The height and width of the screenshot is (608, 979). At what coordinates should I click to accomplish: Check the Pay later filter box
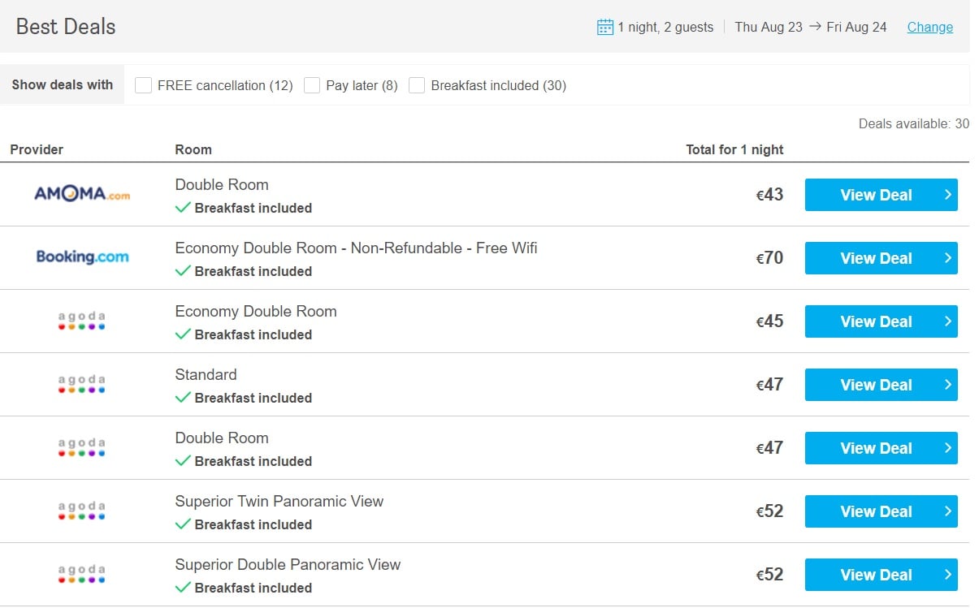coord(312,85)
